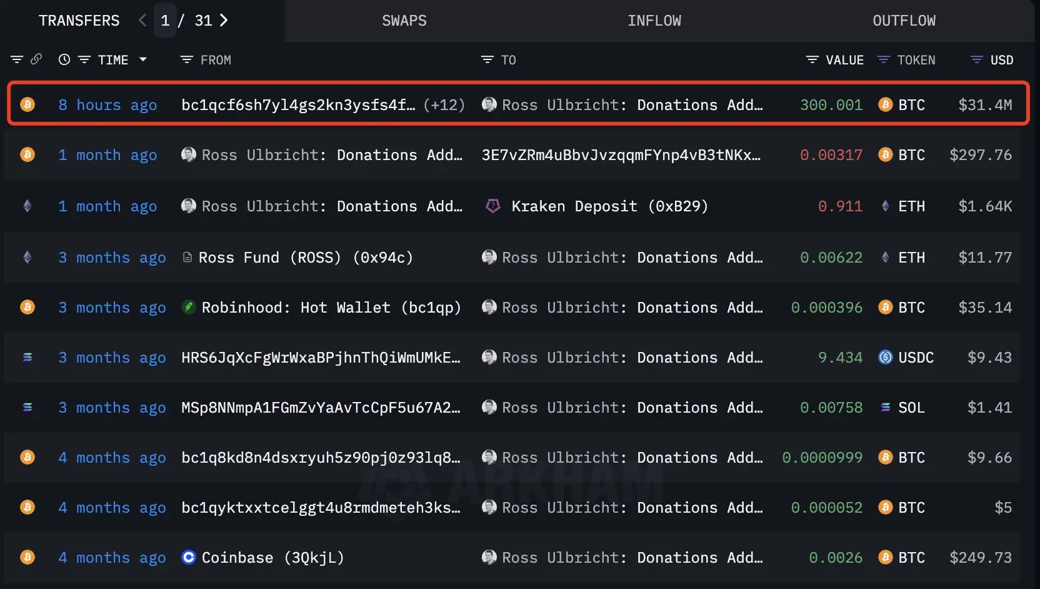Click the Bitcoin chain icon in 8 hours ago row

tap(27, 104)
